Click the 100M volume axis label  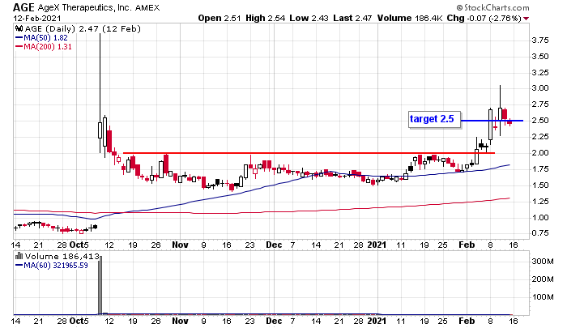[x=543, y=297]
